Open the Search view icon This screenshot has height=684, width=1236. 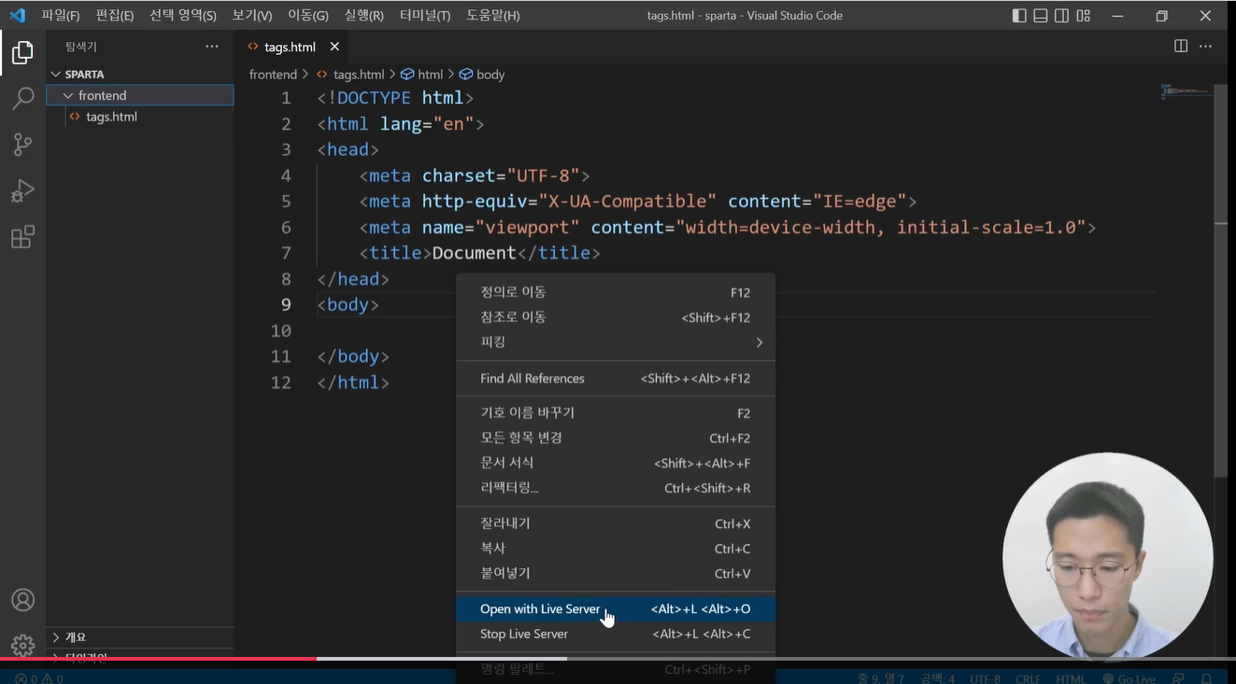[22, 98]
